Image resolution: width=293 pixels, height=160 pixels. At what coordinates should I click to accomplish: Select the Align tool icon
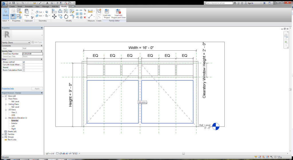[54, 11]
